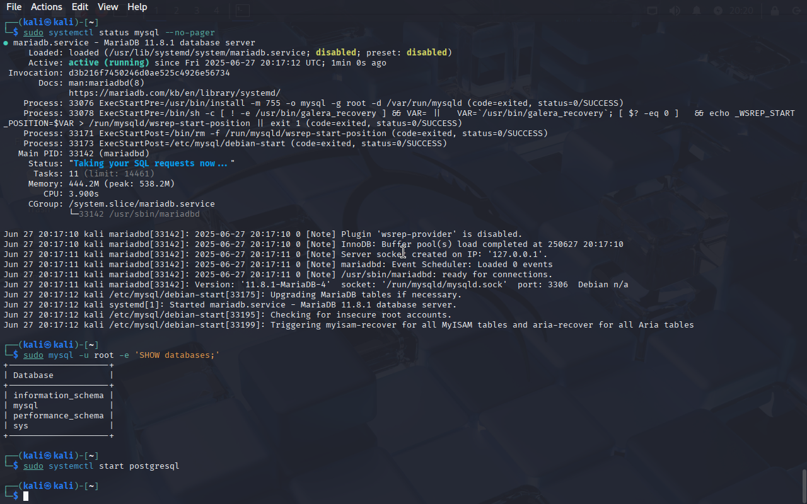The height and width of the screenshot is (504, 807).
Task: Click Memory value '444.2M (peak: 538.2M)'
Action: [122, 184]
